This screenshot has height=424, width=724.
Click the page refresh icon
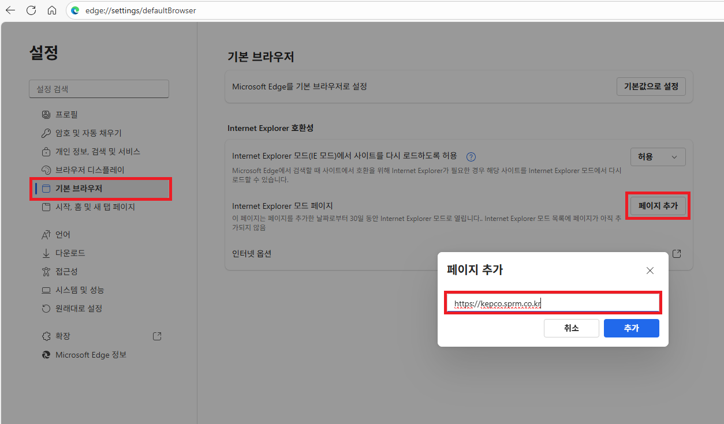(31, 10)
